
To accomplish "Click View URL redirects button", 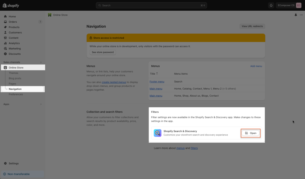I will (252, 26).
